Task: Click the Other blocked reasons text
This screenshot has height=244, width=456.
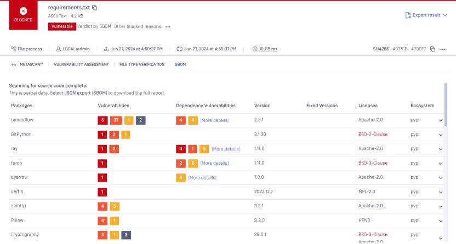Action: (x=137, y=26)
